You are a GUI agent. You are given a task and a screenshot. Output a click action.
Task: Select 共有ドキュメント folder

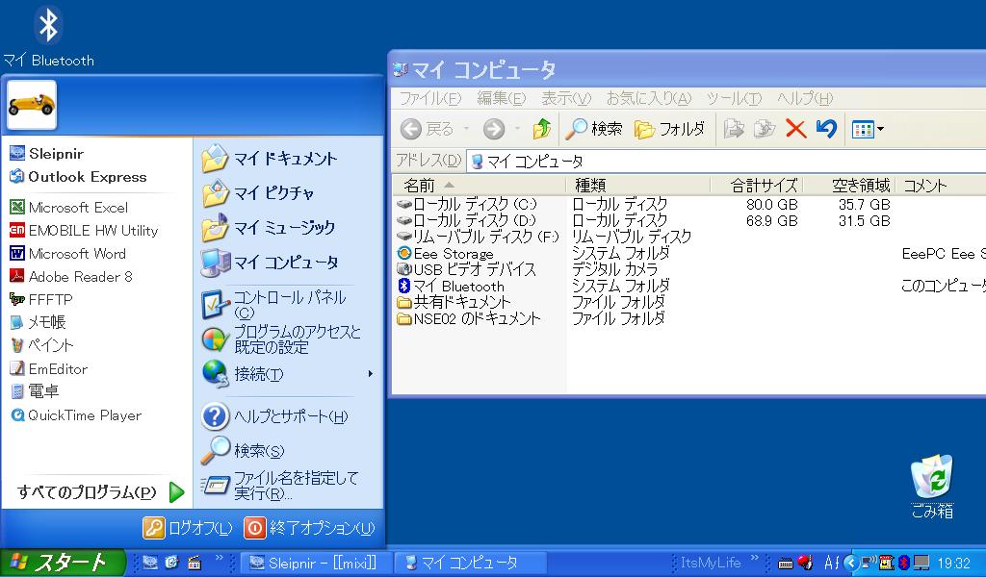coord(454,302)
